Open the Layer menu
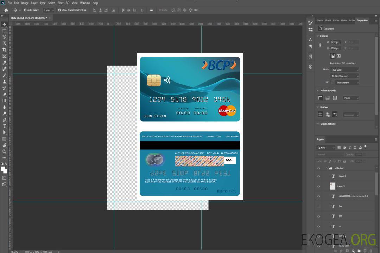The height and width of the screenshot is (253, 380). pos(34,3)
